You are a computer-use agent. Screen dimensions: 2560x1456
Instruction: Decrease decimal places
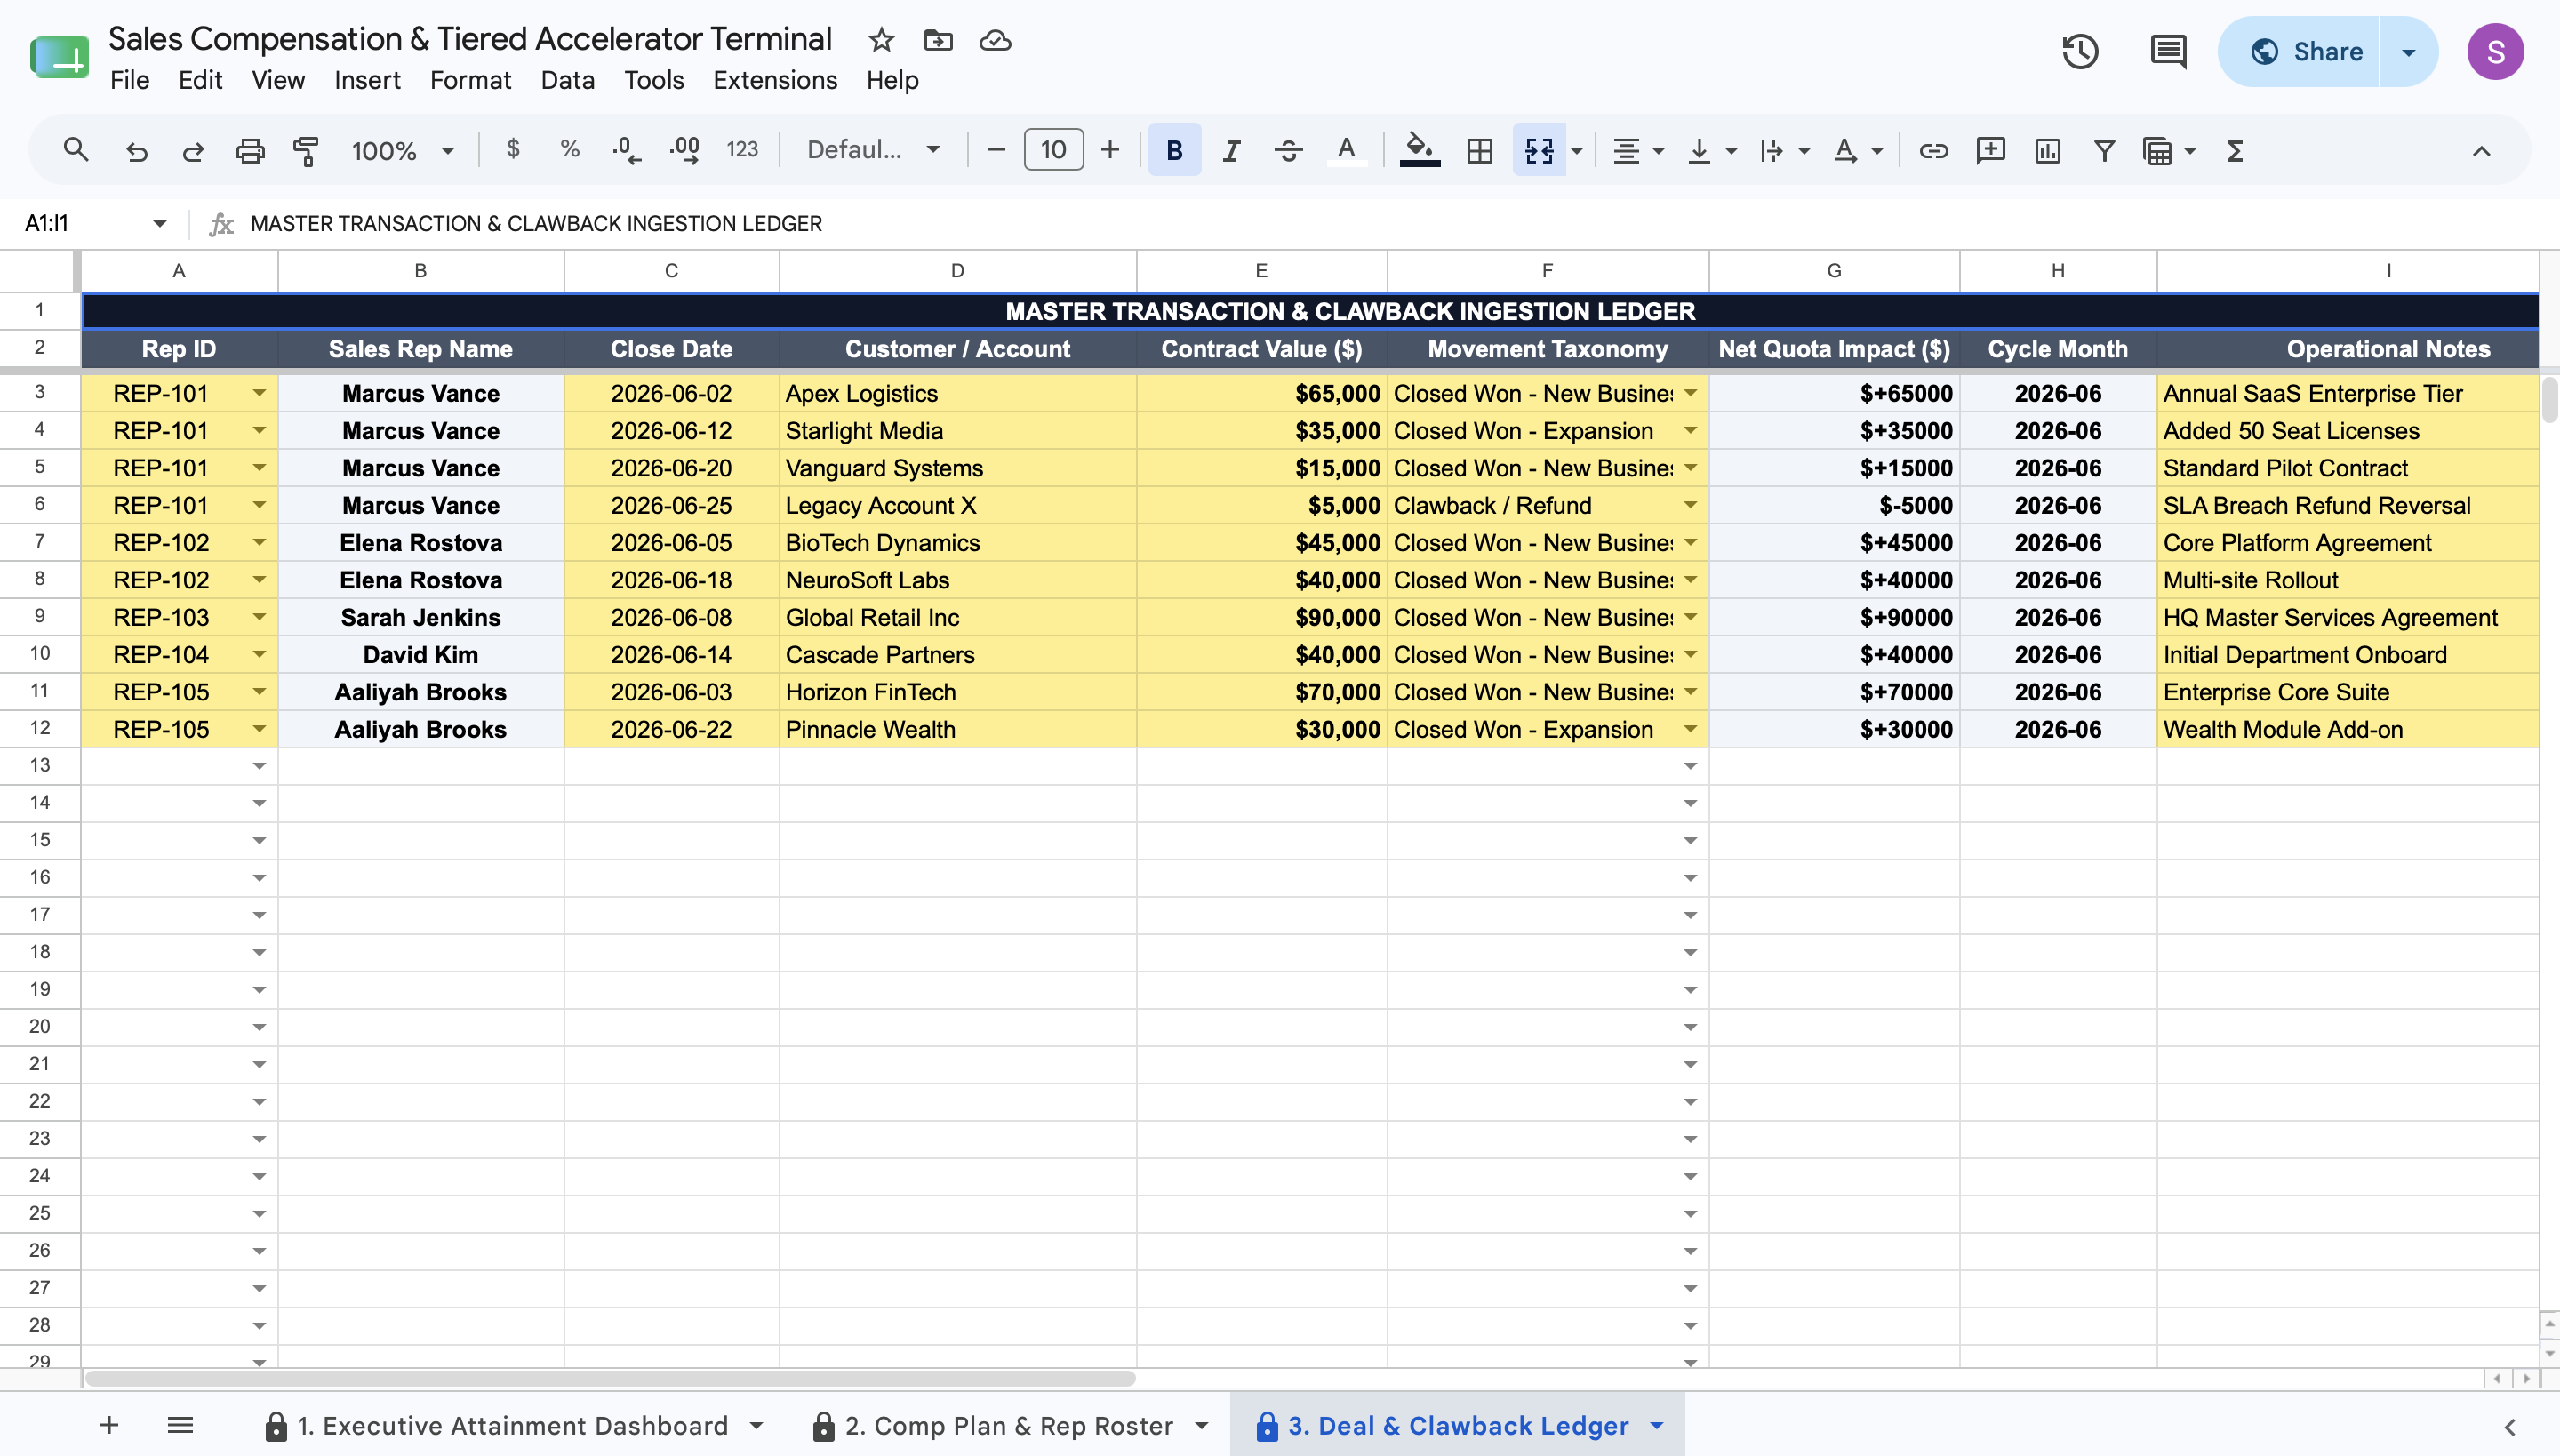[627, 150]
